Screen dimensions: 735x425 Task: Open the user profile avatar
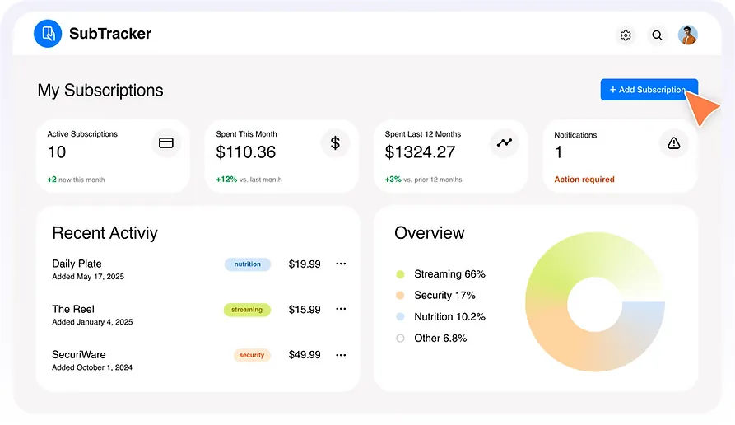(x=687, y=35)
